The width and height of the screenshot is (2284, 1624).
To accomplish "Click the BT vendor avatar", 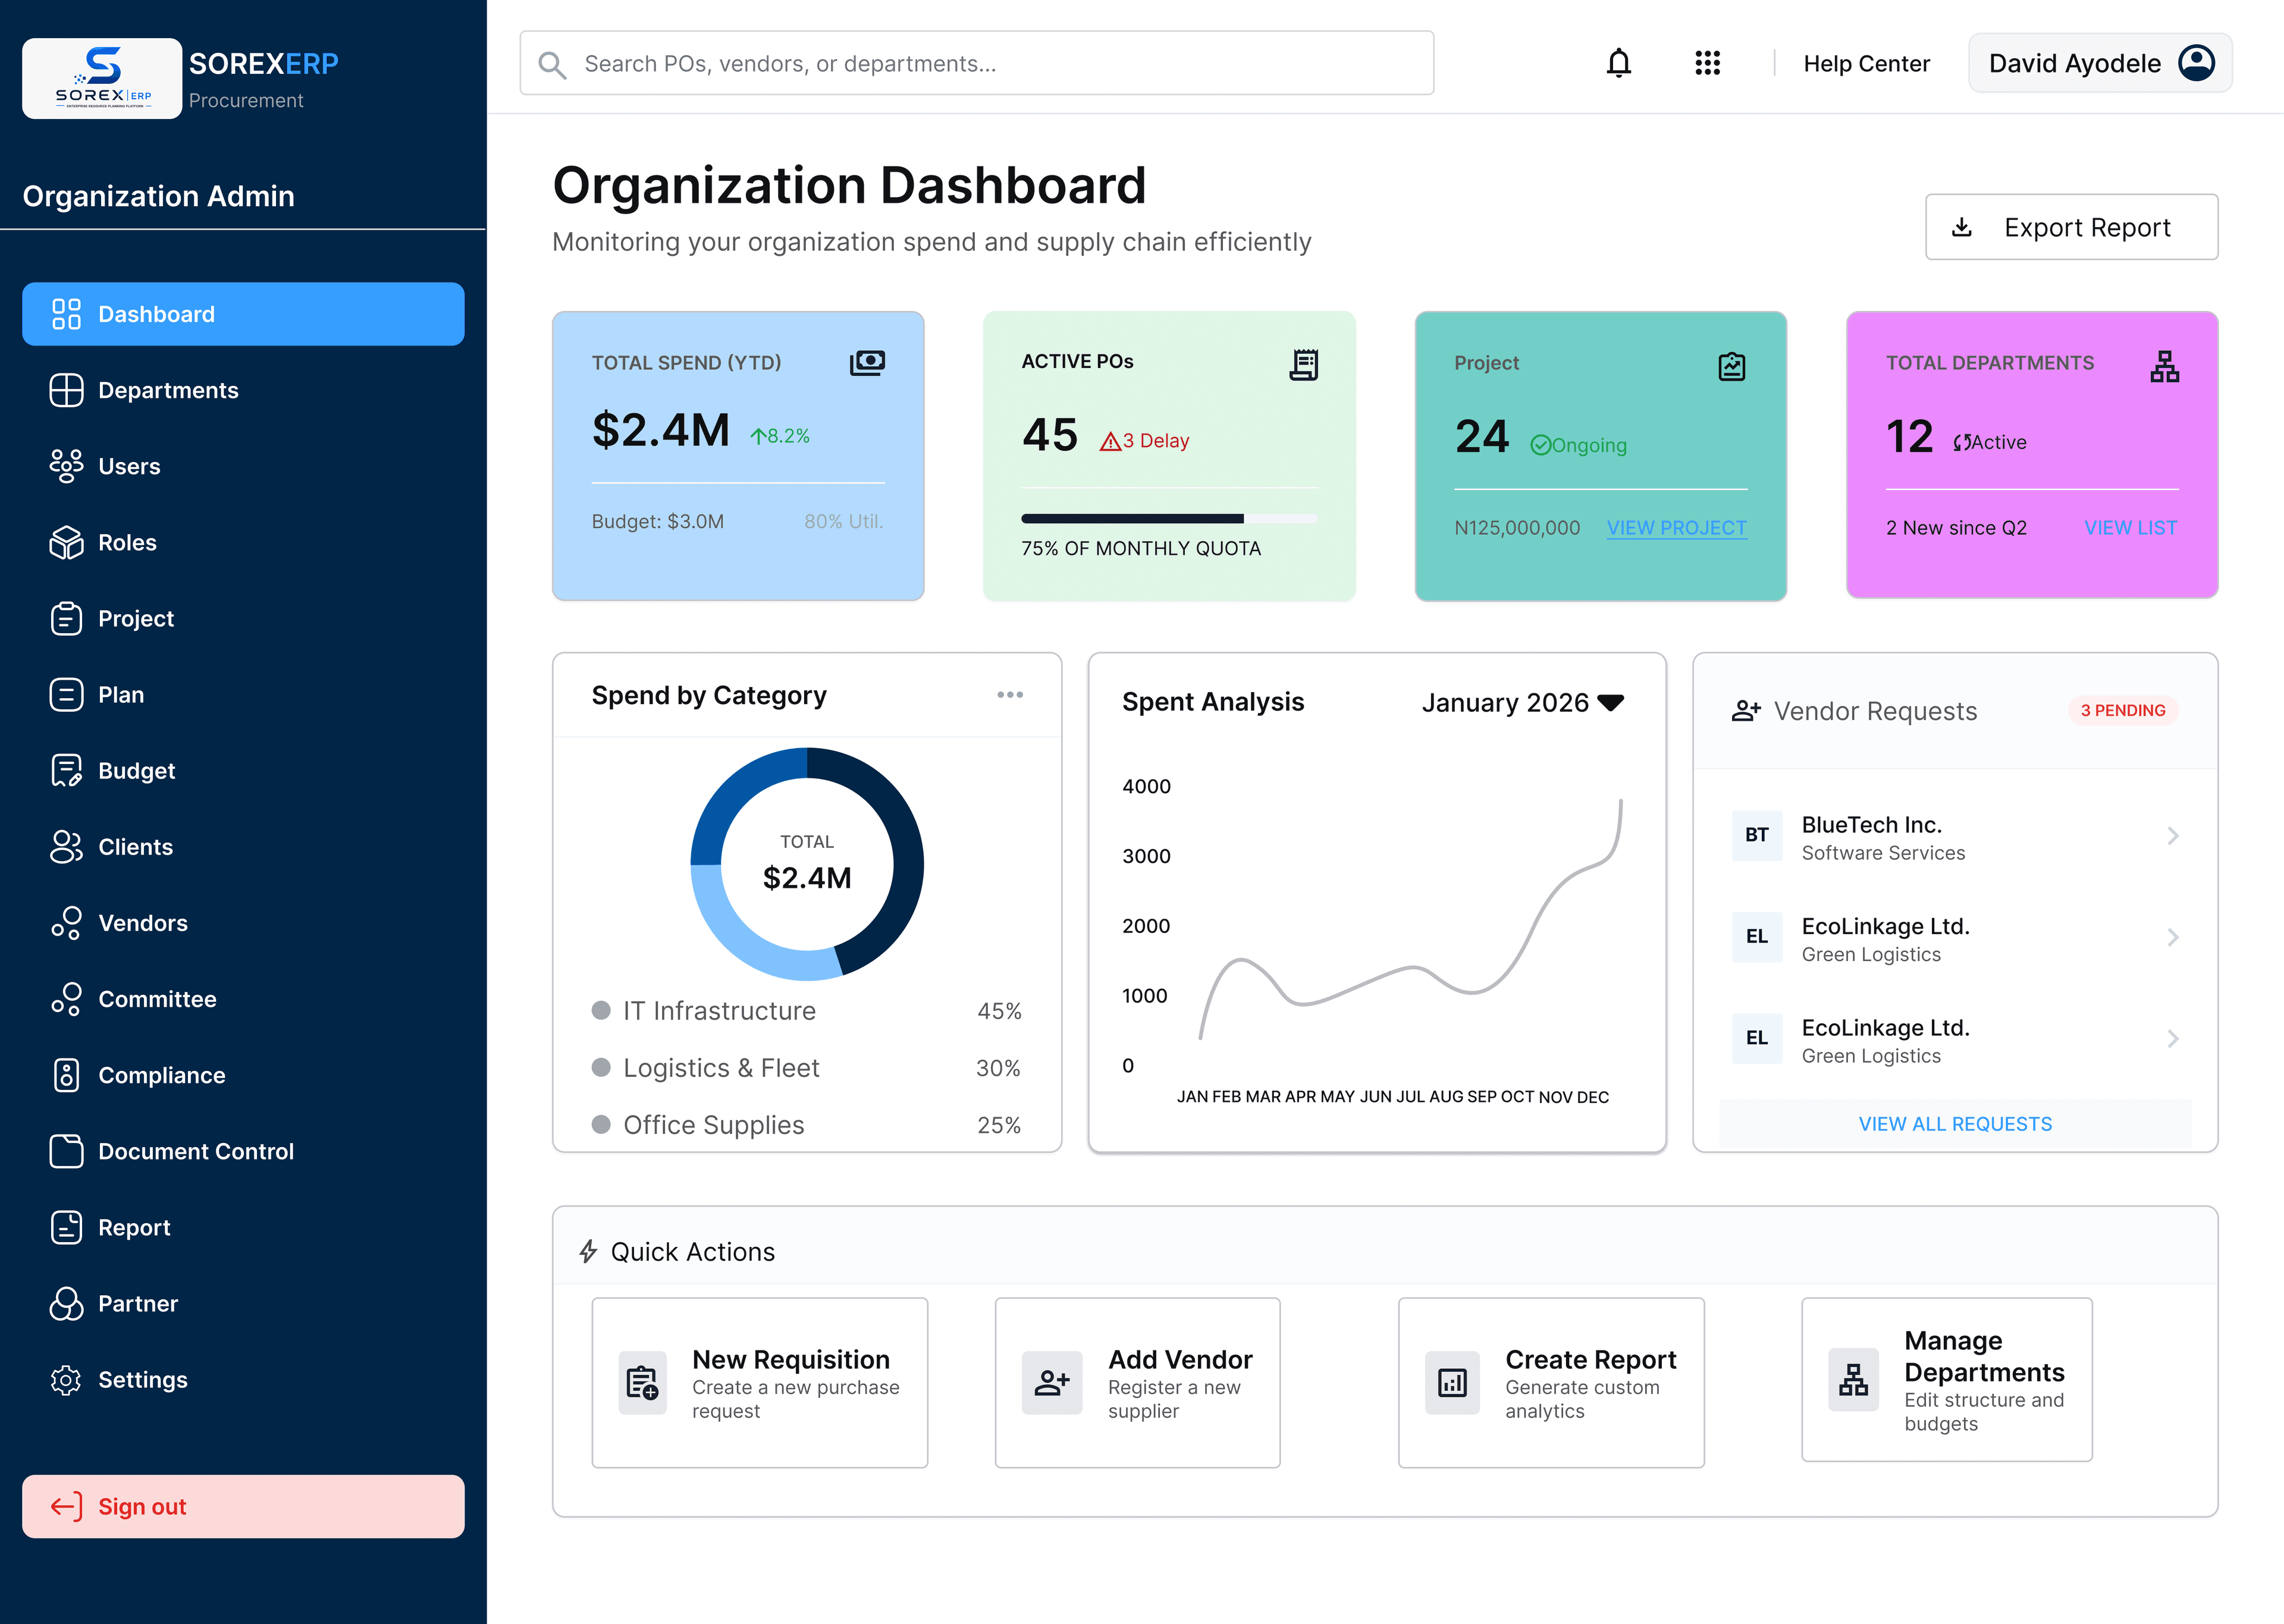I will coord(1756,835).
